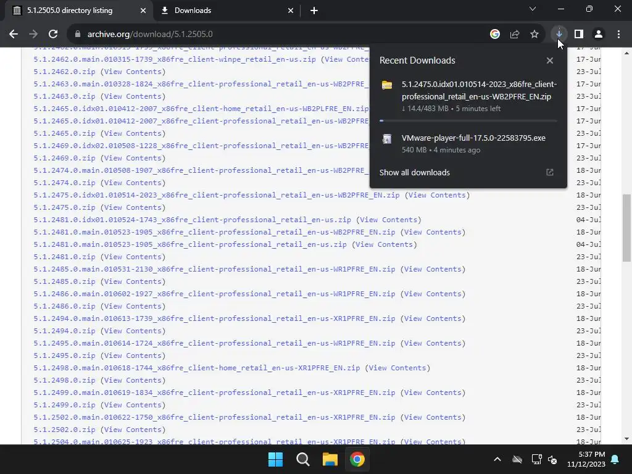Open File Explorer from the taskbar
The image size is (632, 474).
tap(330, 459)
